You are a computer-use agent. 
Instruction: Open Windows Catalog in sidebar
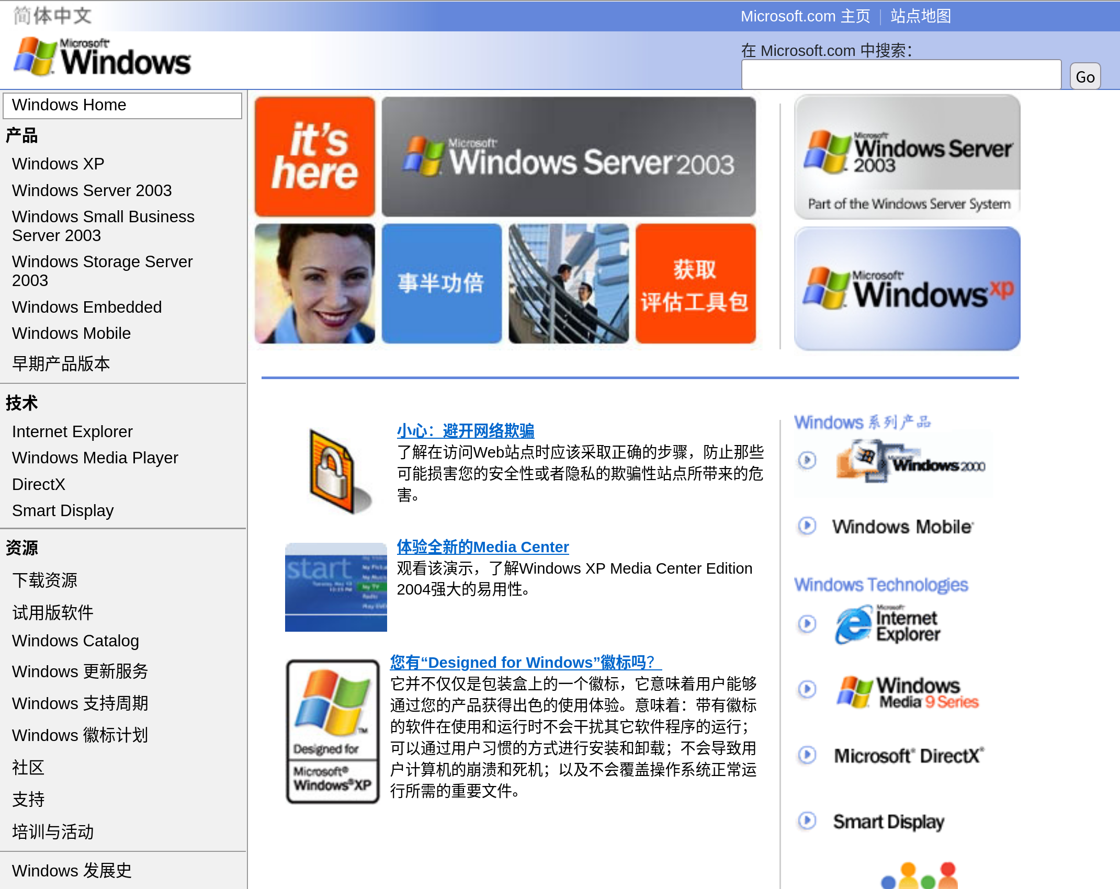pyautogui.click(x=75, y=641)
